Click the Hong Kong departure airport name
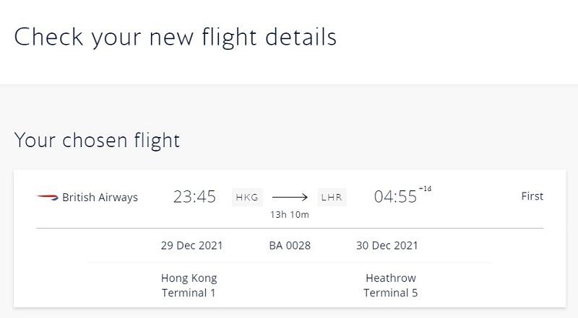Screen dimensions: 578x318 (x=189, y=278)
